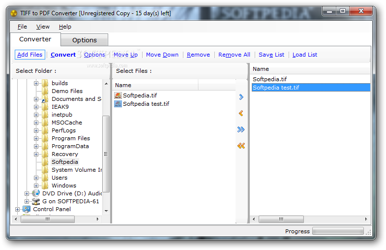
Task: Expand the builds folder node
Action: 36,83
